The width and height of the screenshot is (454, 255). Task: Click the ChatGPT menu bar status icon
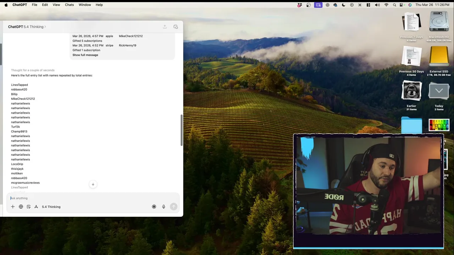[327, 5]
